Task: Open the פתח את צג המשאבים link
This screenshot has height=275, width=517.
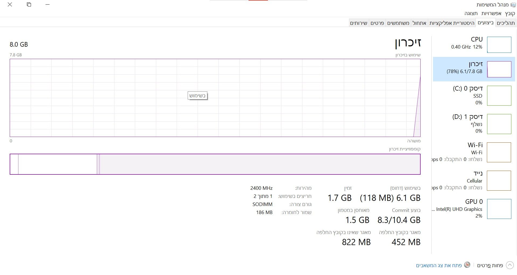Action: pyautogui.click(x=439, y=265)
